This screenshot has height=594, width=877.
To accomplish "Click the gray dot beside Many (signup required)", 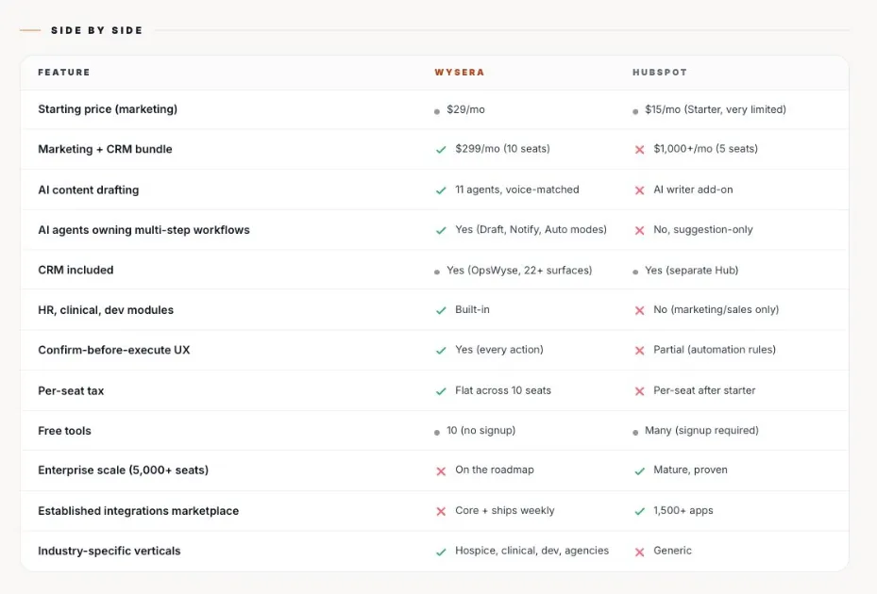I will pyautogui.click(x=635, y=433).
